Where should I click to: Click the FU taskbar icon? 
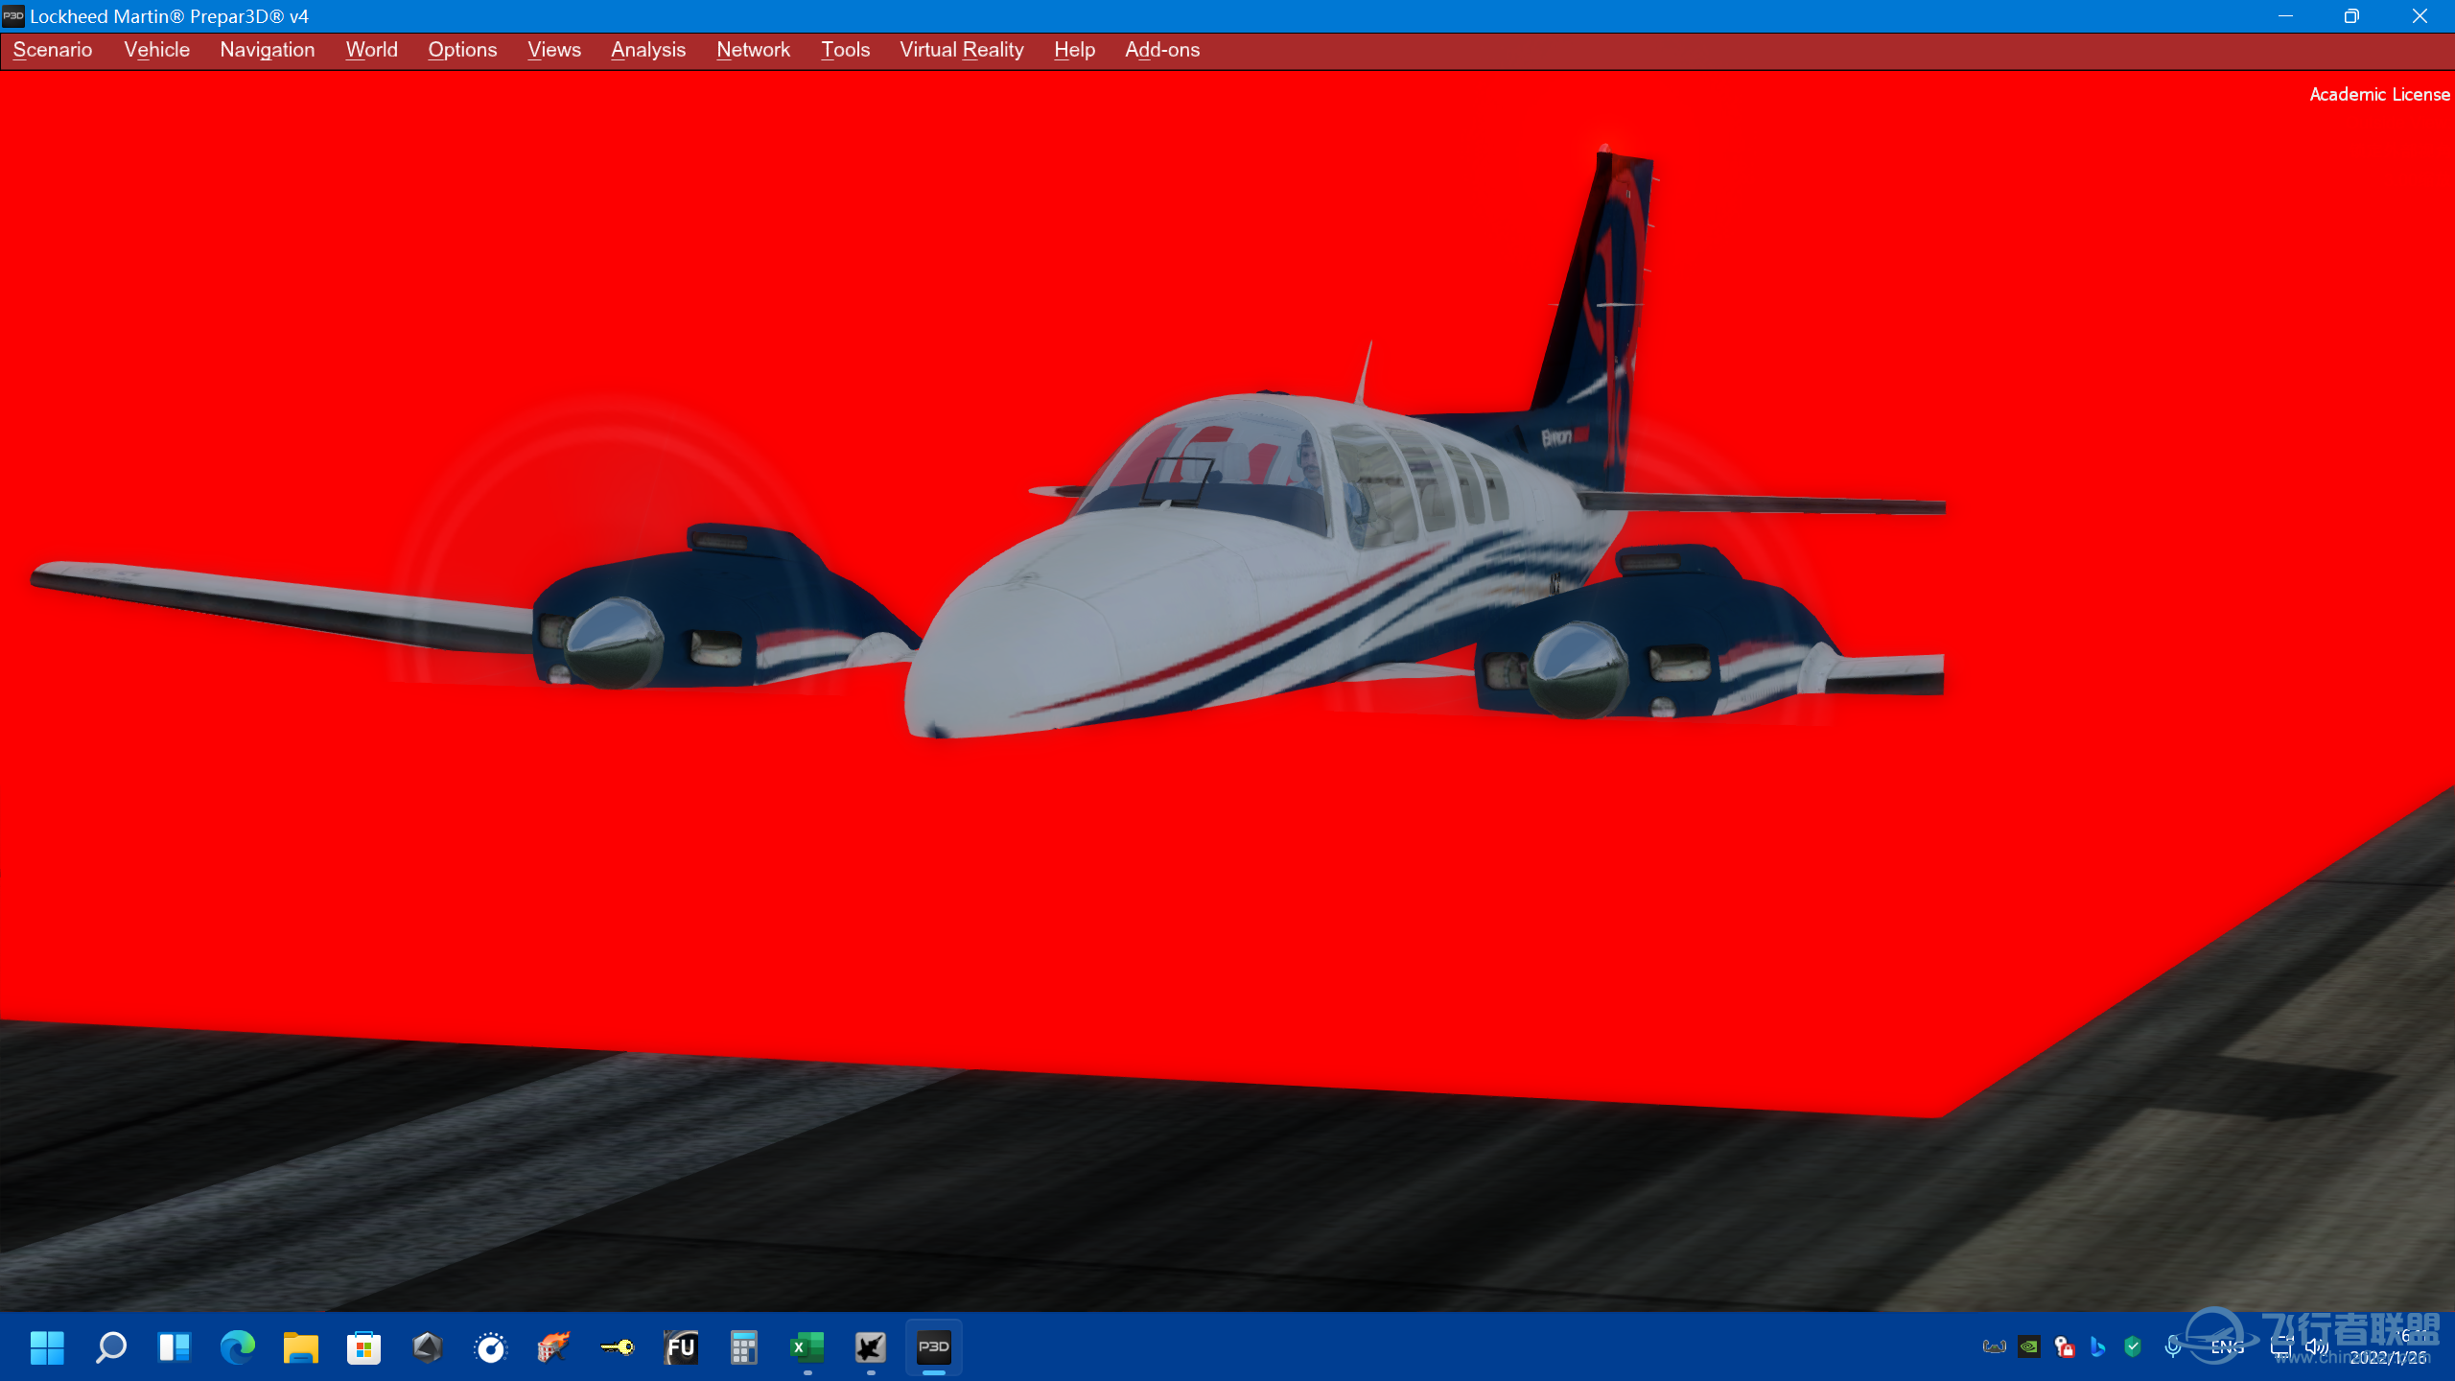point(681,1347)
